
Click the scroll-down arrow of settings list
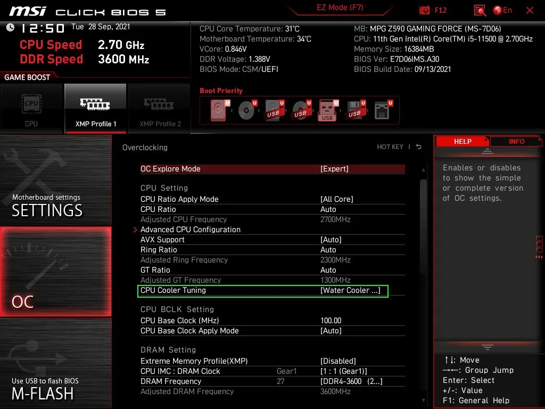tap(423, 400)
